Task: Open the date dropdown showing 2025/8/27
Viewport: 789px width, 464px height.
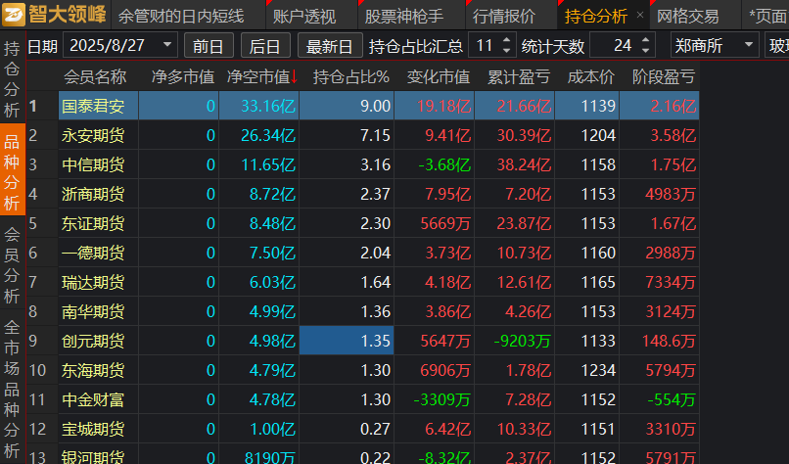Action: coord(167,46)
